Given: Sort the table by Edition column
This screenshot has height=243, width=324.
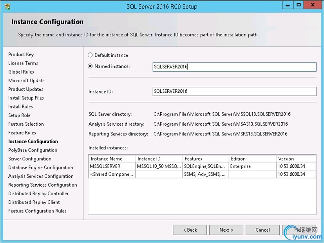Looking at the screenshot, I should click(x=252, y=159).
